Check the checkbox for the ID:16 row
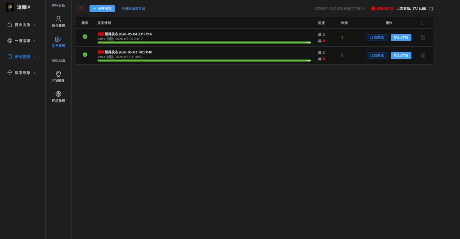 (423, 55)
